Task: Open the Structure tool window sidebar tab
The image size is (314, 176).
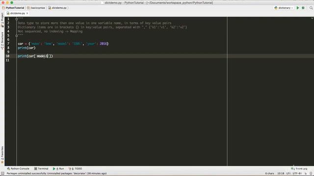Action: [2, 41]
